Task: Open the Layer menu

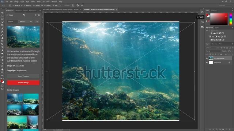Action: coord(22,1)
